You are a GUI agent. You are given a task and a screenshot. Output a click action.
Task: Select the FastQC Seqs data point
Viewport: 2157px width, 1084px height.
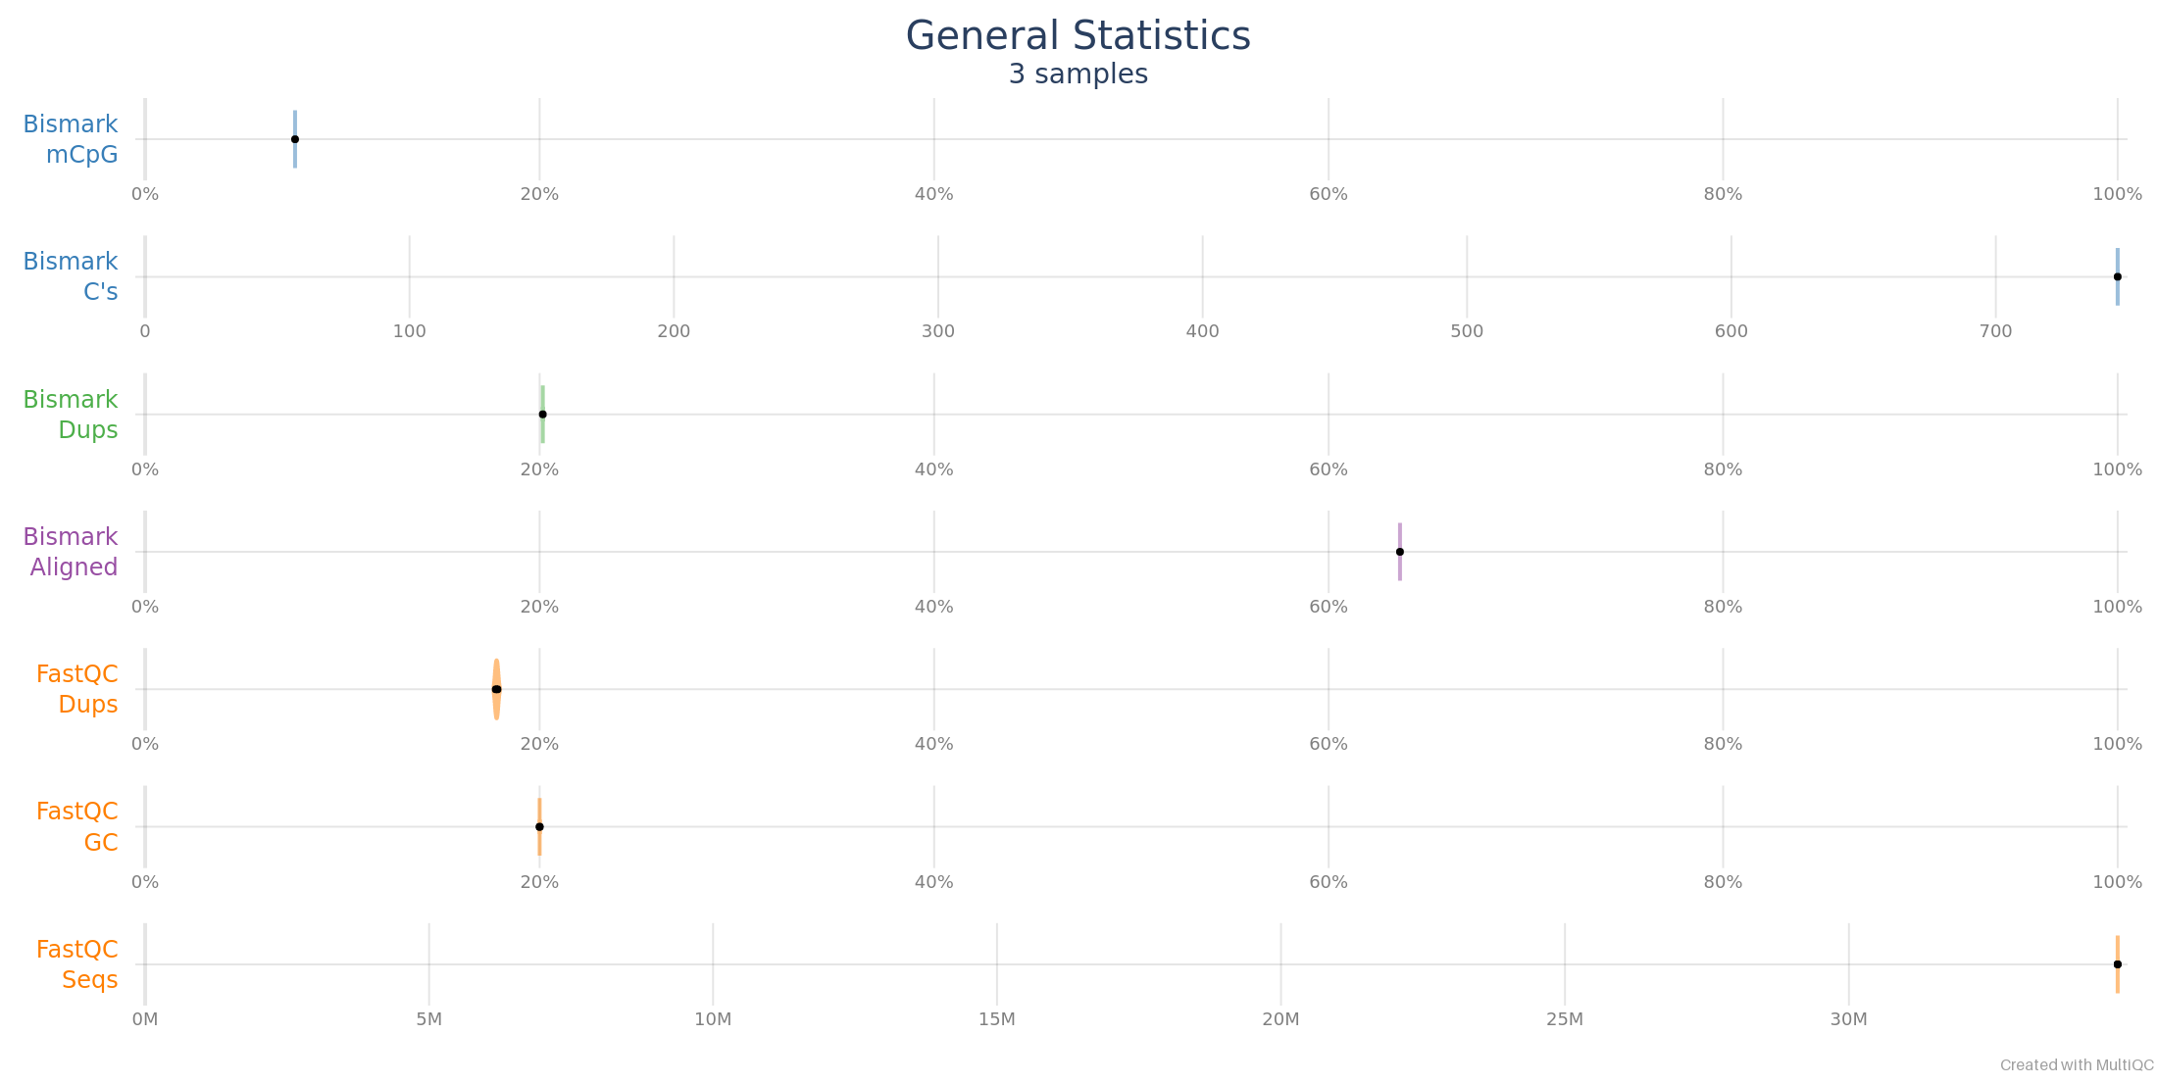[2117, 964]
